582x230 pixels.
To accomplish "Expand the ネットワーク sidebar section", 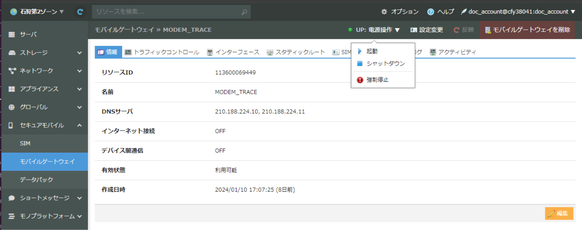I will [44, 71].
